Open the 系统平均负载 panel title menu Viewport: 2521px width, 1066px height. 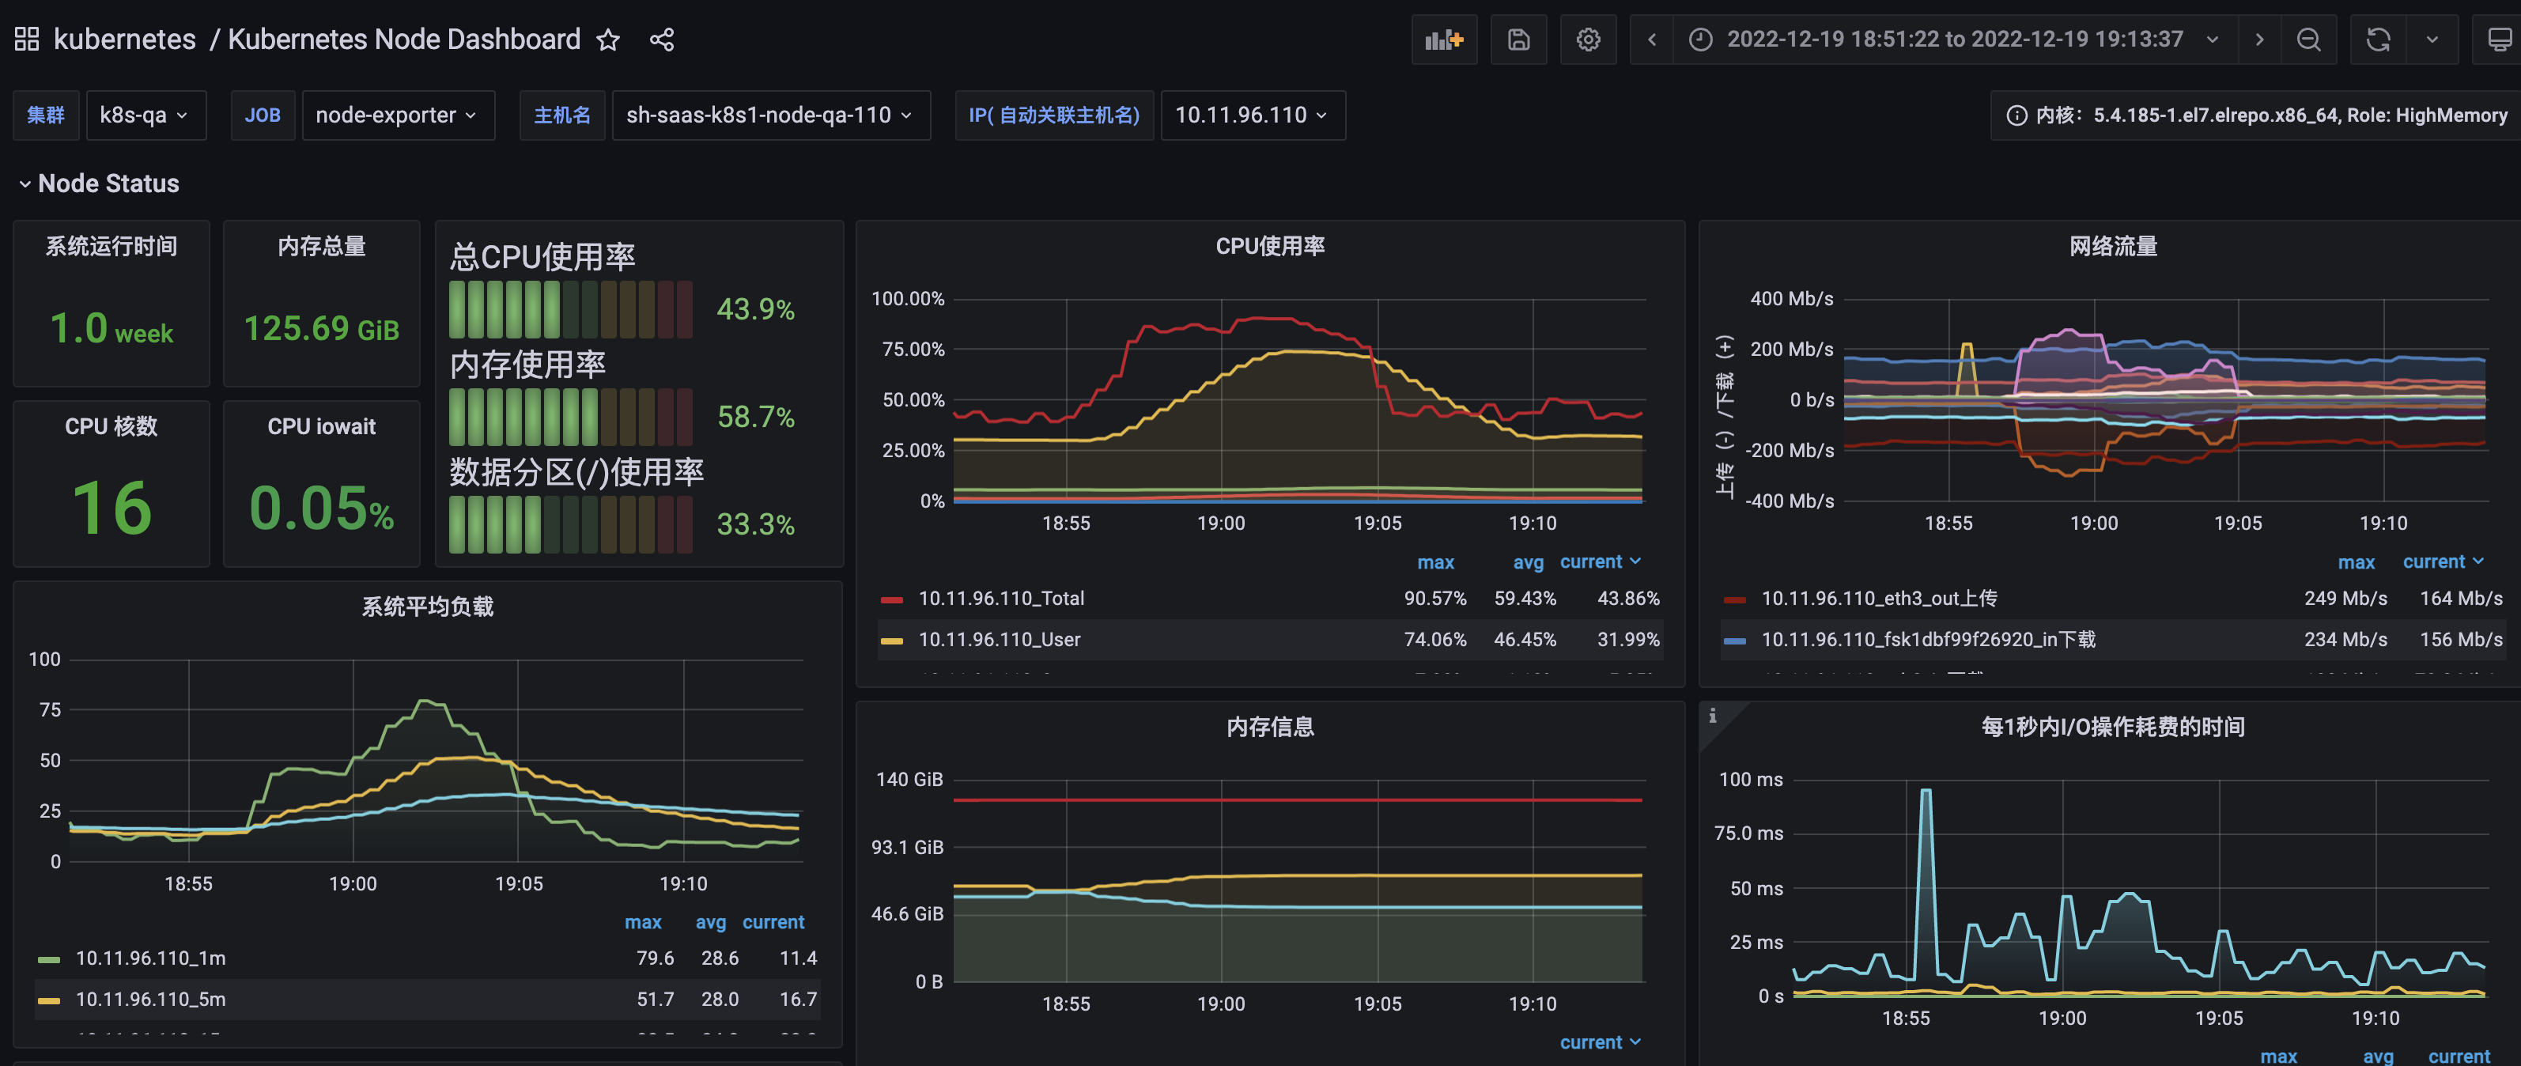click(428, 606)
